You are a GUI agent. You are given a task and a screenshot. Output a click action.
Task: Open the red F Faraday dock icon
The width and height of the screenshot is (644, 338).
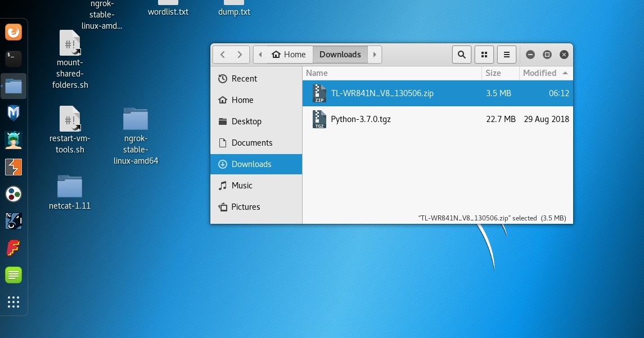tap(13, 248)
